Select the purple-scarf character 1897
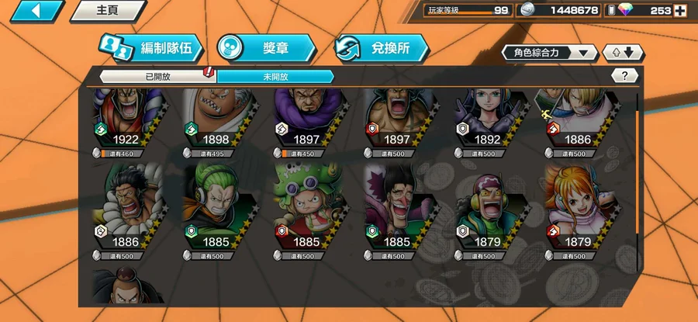 307,119
